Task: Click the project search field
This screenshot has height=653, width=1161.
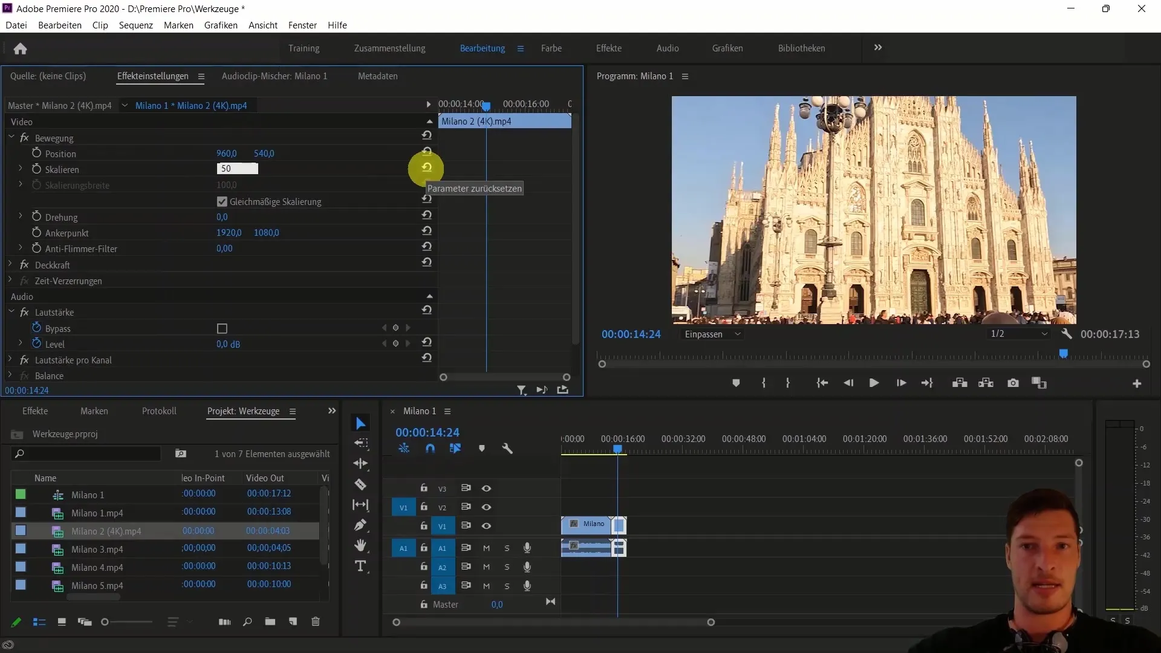Action: pos(86,453)
